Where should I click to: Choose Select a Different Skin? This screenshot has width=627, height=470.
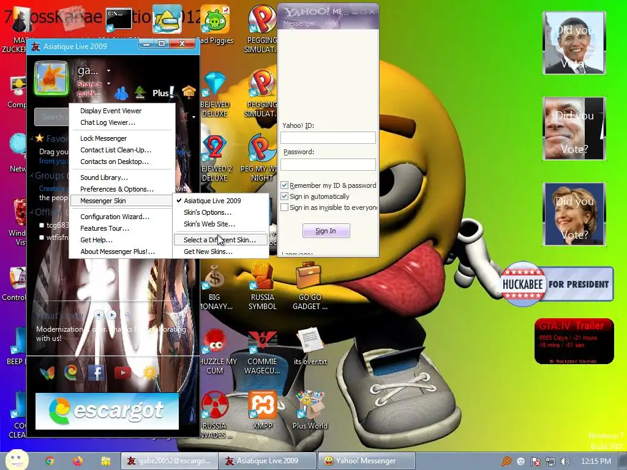[220, 240]
